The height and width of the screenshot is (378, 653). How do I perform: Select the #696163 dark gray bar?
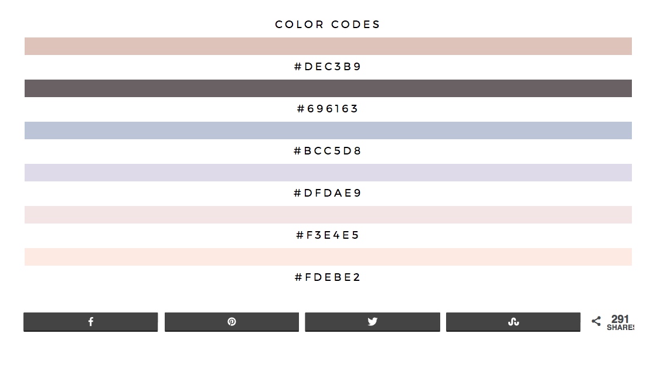pyautogui.click(x=328, y=88)
